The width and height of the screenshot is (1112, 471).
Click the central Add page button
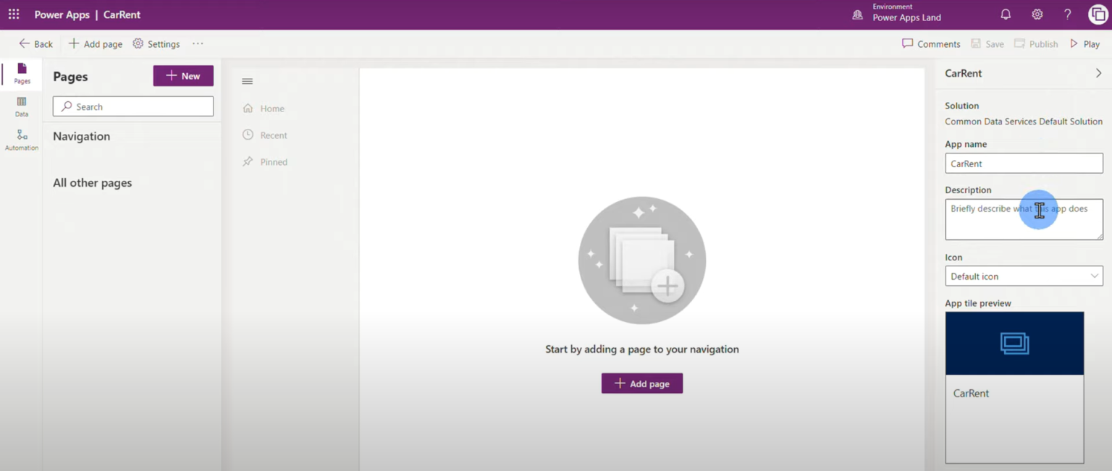tap(642, 383)
